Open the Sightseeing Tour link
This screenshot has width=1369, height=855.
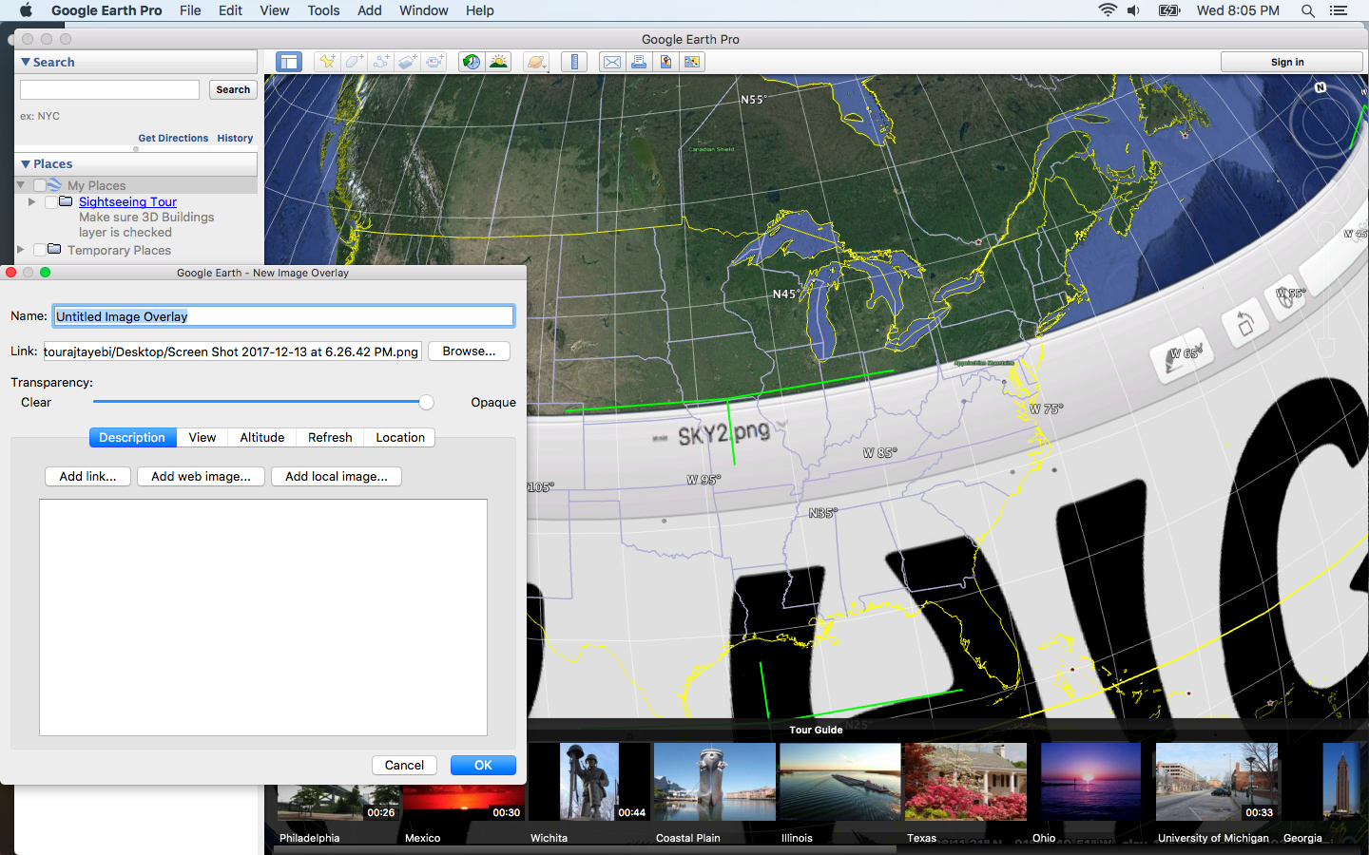click(x=127, y=201)
